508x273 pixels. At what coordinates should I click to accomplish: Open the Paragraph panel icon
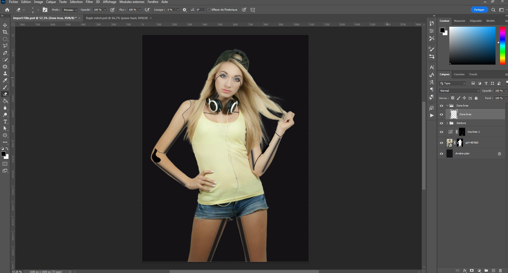[432, 89]
